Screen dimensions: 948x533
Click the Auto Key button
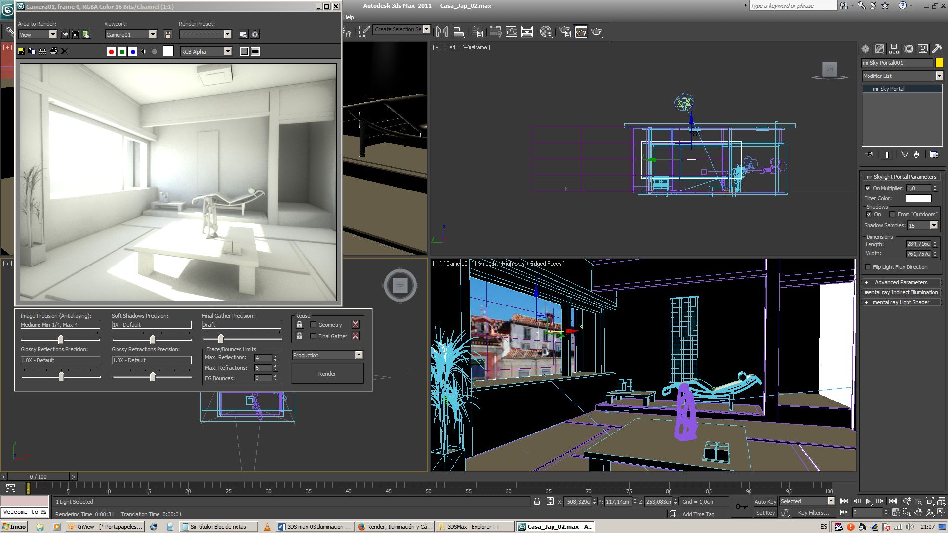(x=765, y=501)
